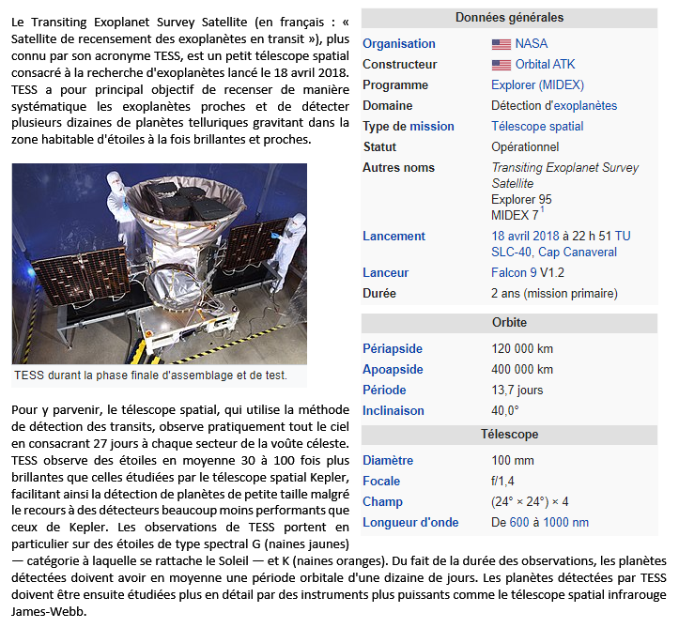Open the Inclinaison link
This screenshot has height=628, width=679.
click(x=394, y=411)
